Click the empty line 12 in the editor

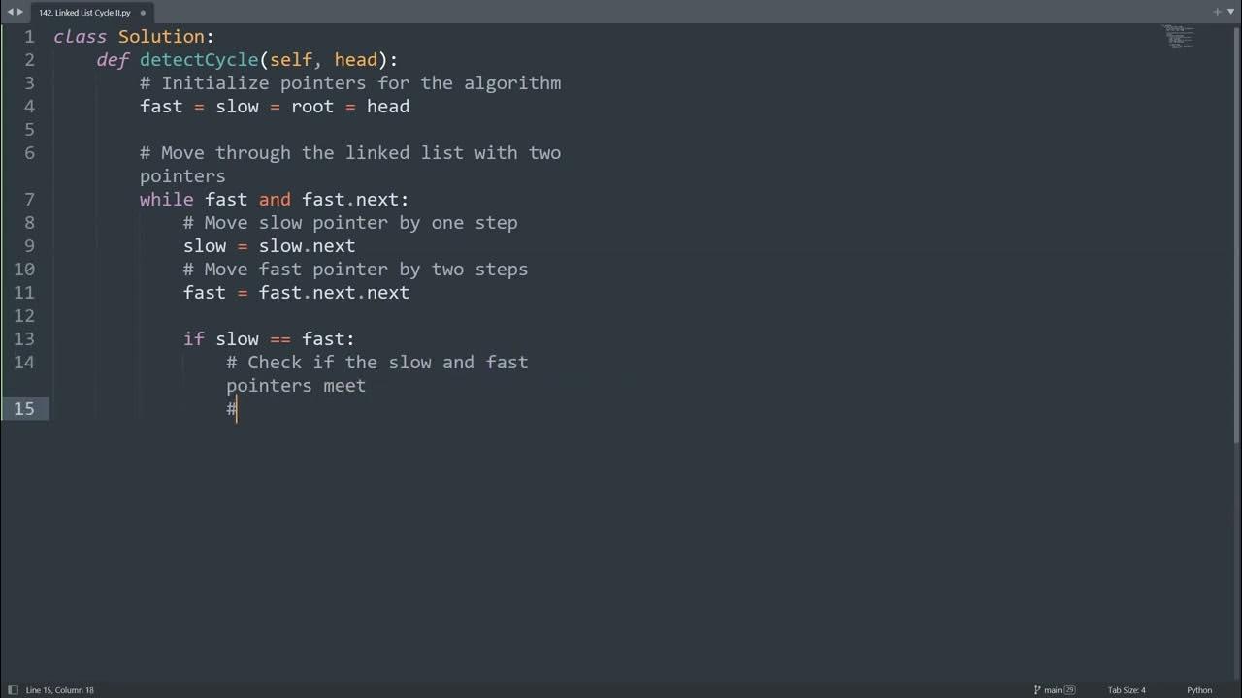(x=388, y=316)
